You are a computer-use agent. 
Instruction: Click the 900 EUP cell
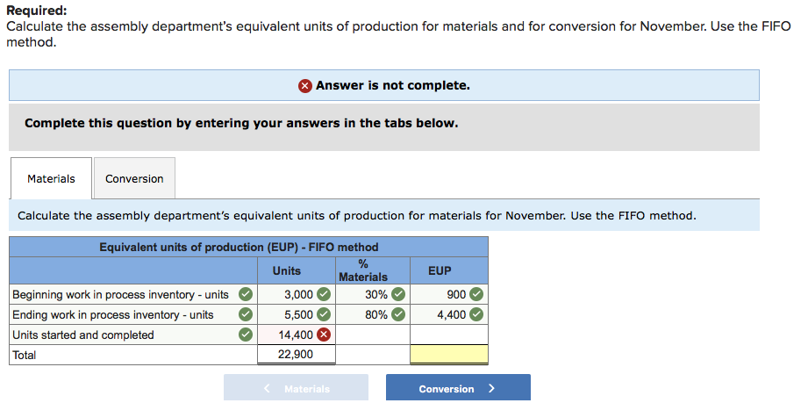(x=449, y=295)
